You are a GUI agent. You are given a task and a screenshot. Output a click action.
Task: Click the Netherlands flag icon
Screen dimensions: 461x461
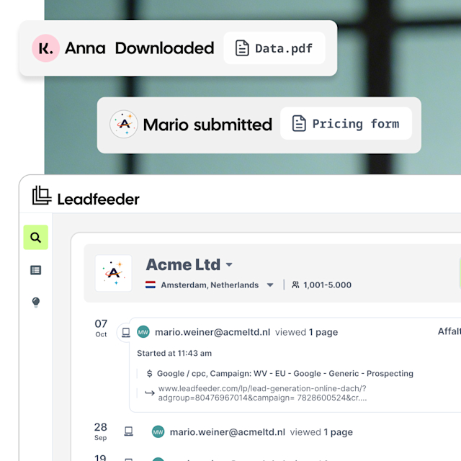tap(151, 285)
